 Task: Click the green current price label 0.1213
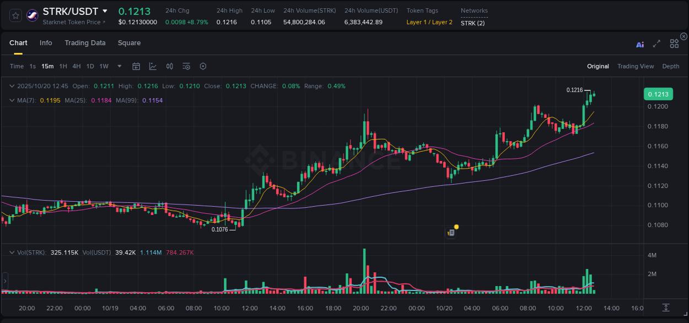point(659,94)
